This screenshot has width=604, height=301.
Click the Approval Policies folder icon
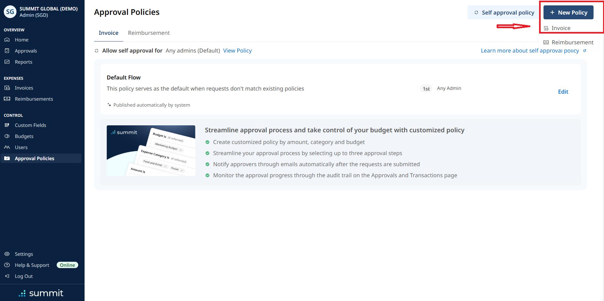7,158
